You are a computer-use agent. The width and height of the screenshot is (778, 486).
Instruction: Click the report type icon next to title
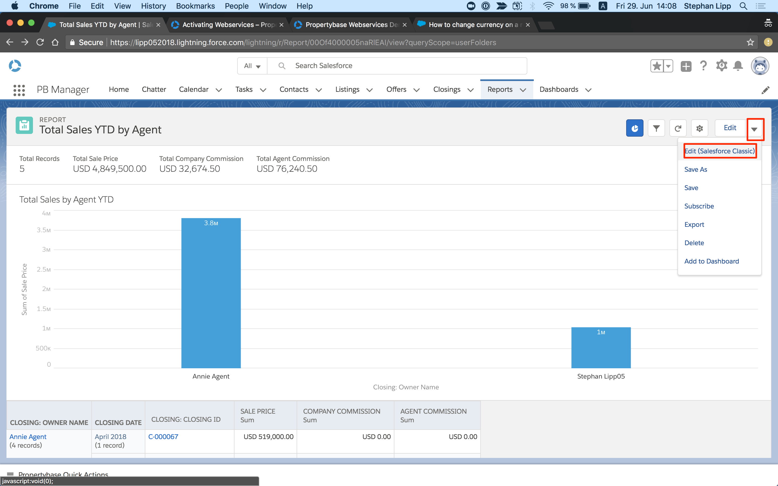[24, 125]
